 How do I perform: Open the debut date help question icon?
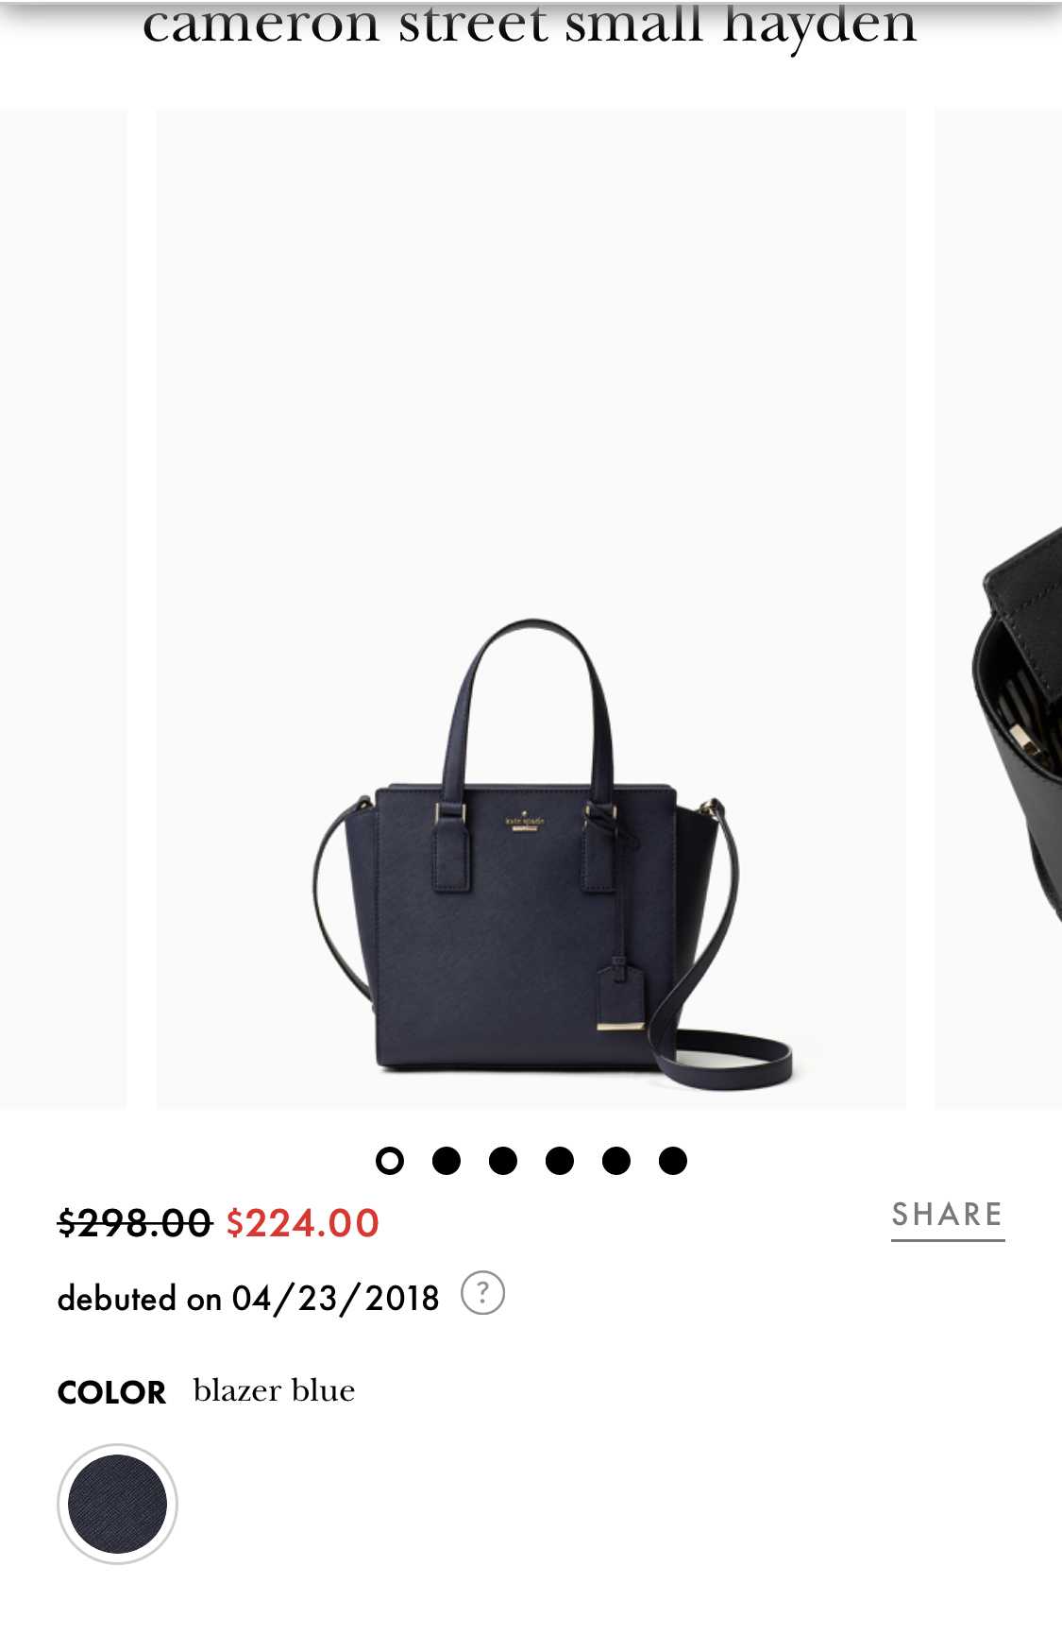click(482, 1293)
